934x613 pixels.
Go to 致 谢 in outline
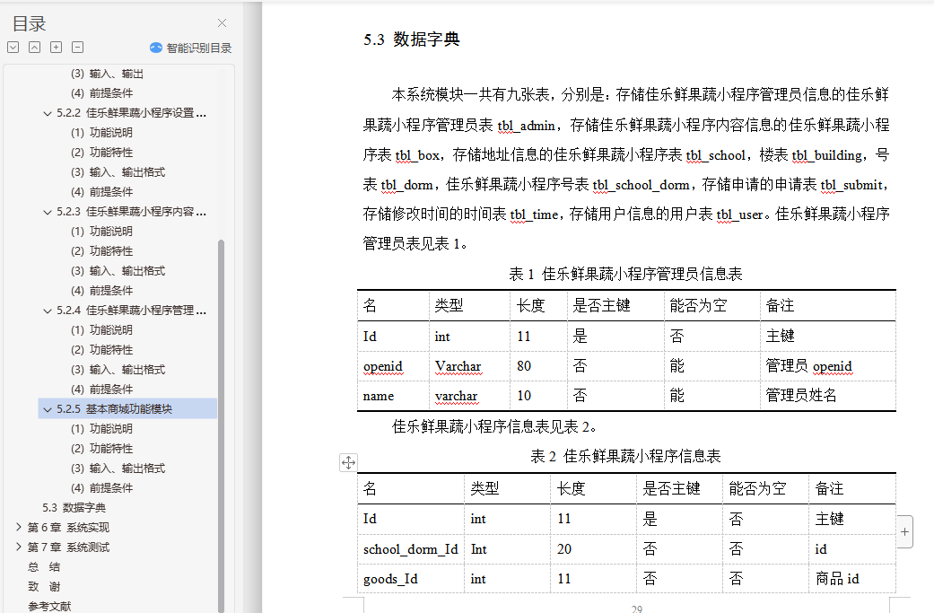point(44,587)
